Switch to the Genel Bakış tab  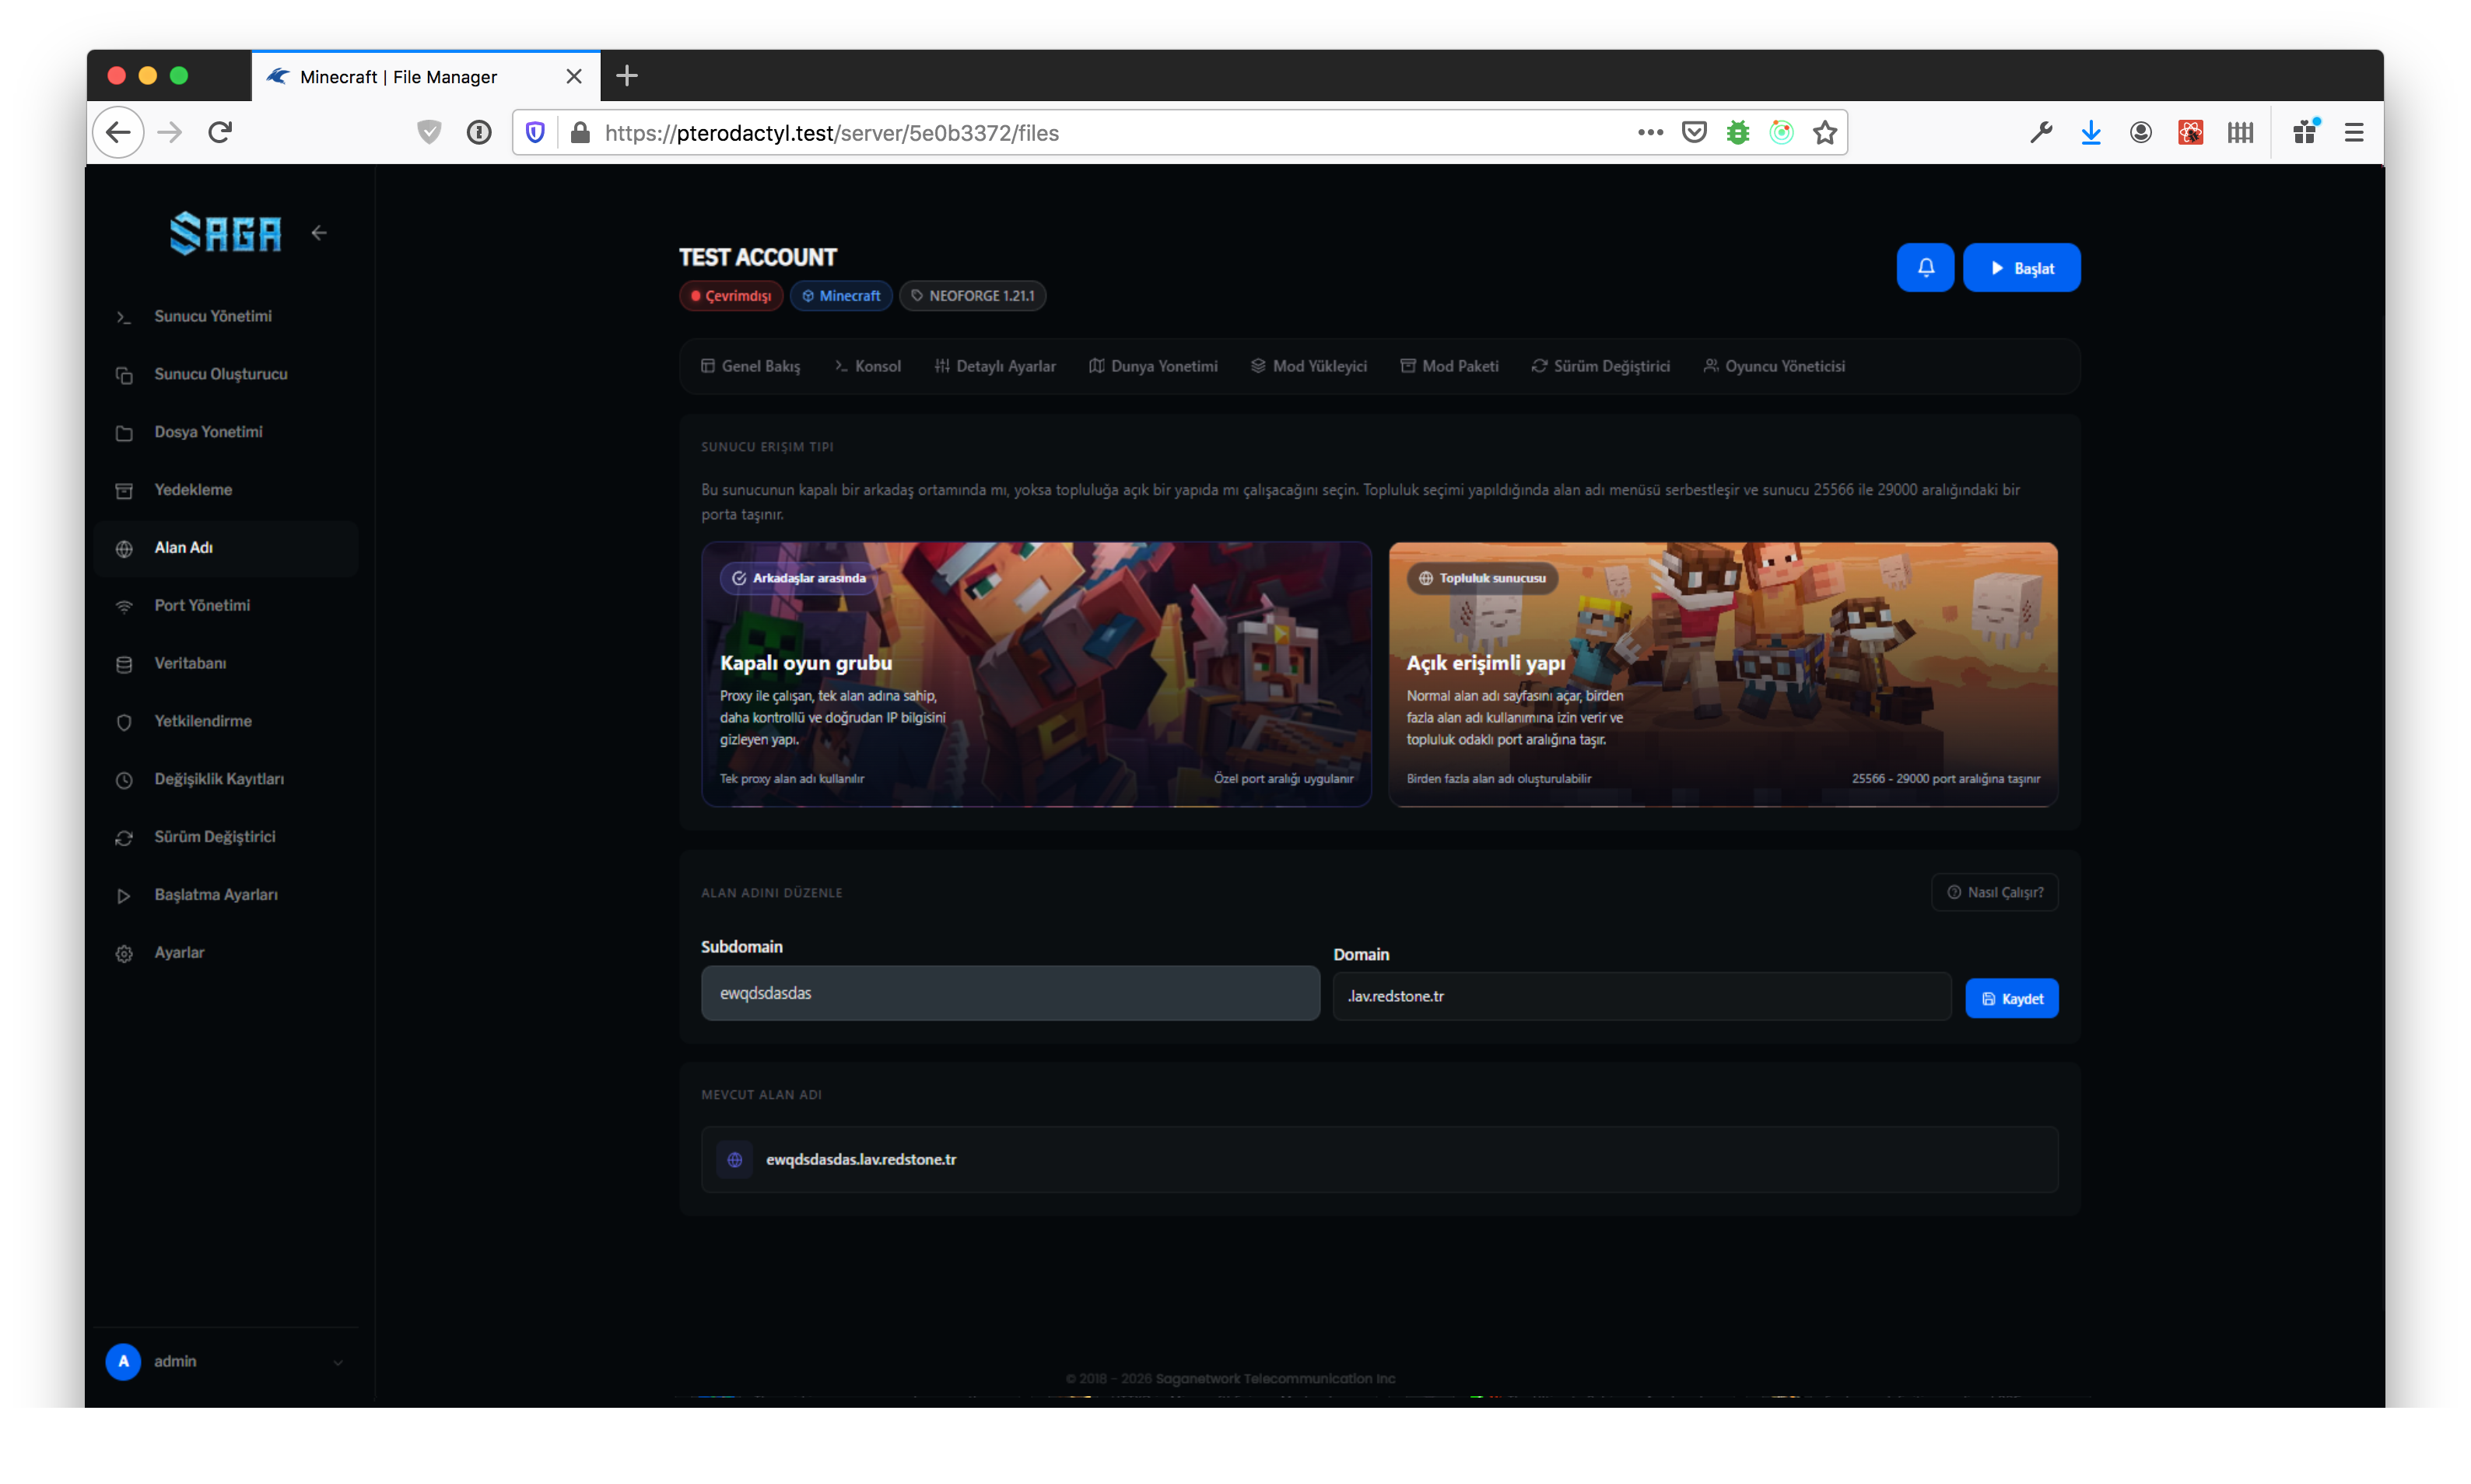pyautogui.click(x=751, y=366)
